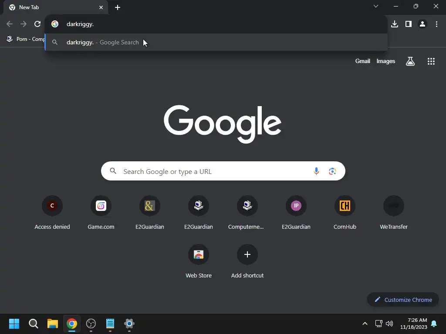Close the New Tab tab

click(101, 7)
